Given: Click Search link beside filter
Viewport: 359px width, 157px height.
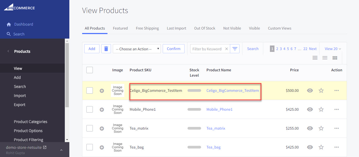Looking at the screenshot, I should point(253,49).
